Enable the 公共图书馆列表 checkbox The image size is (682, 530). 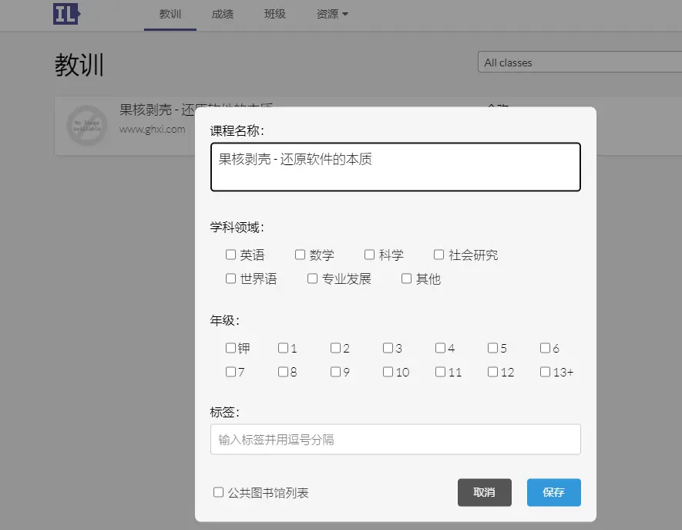(218, 492)
